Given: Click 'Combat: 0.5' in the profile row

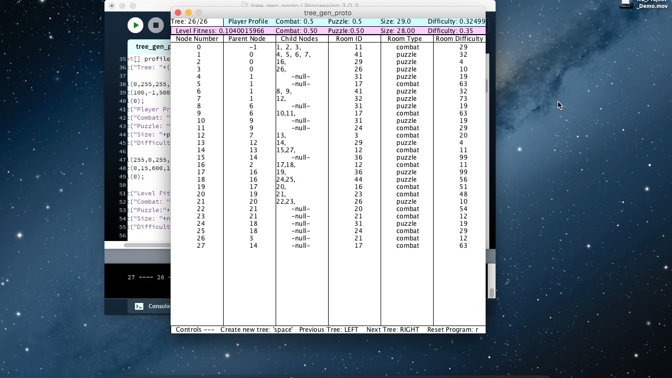Looking at the screenshot, I should pyautogui.click(x=294, y=22).
